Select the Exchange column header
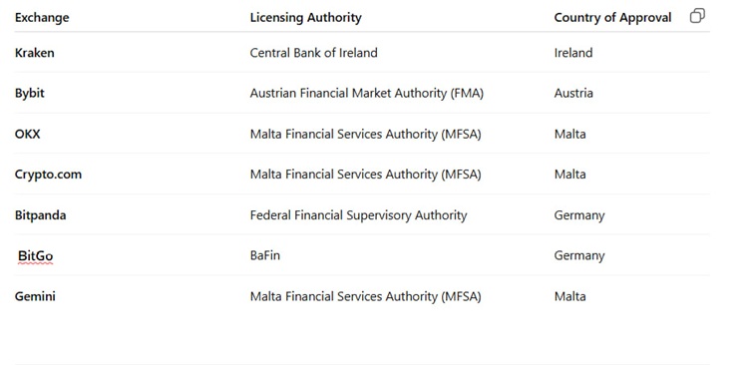Viewport: 748px width, 365px height. point(42,18)
